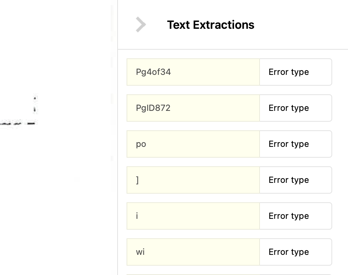Click the 'po' extraction text field

(x=193, y=144)
